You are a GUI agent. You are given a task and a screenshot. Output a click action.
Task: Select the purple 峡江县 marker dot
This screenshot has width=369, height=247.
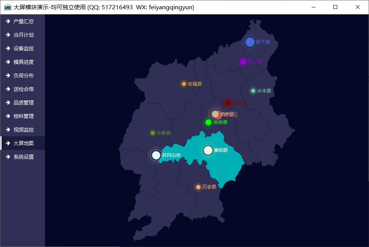(243, 62)
